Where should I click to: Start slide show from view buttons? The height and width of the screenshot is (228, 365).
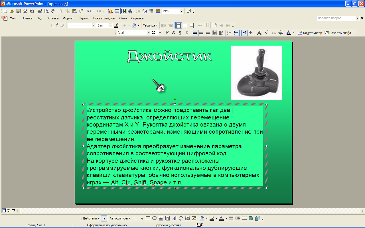[x=13, y=211]
